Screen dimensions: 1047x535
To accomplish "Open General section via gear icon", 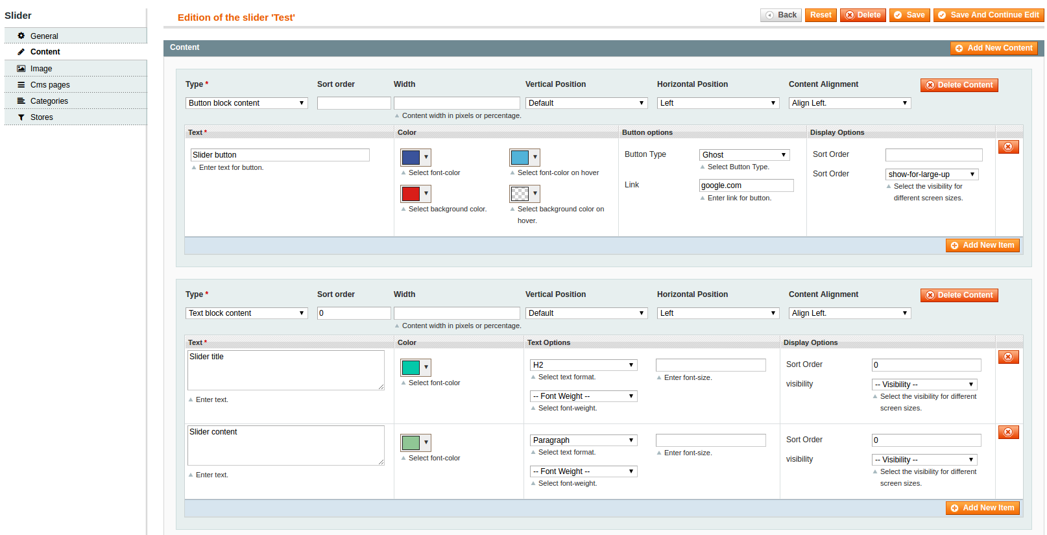I will pyautogui.click(x=21, y=36).
